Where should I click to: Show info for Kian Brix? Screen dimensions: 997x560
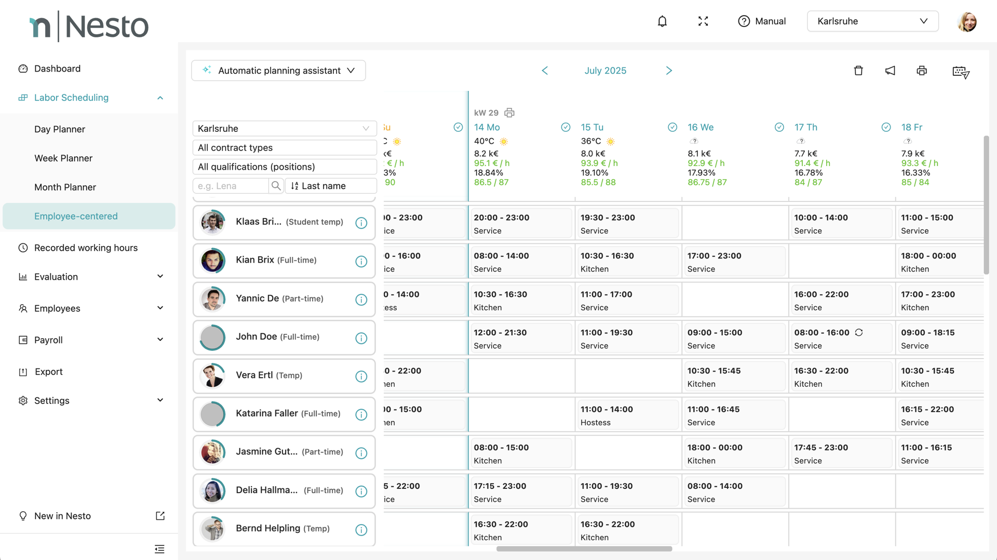pos(361,261)
